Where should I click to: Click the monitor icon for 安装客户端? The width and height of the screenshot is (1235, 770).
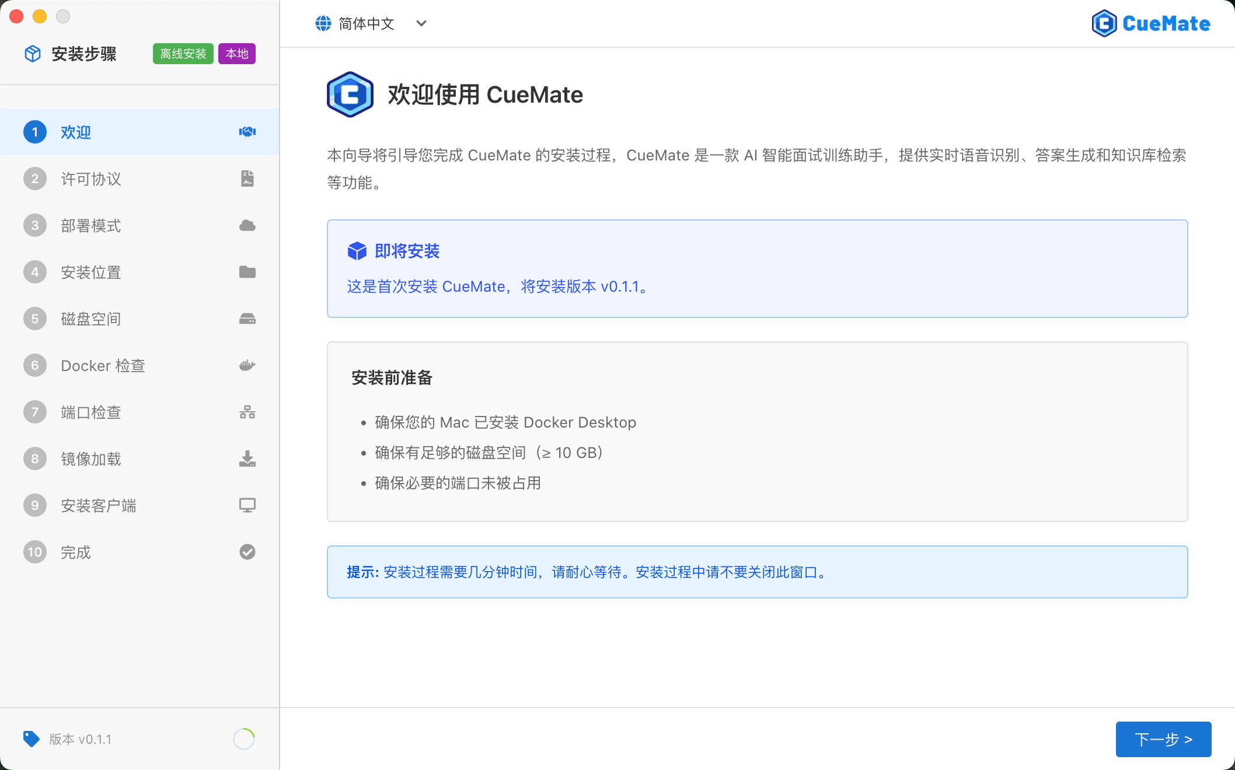pos(247,505)
